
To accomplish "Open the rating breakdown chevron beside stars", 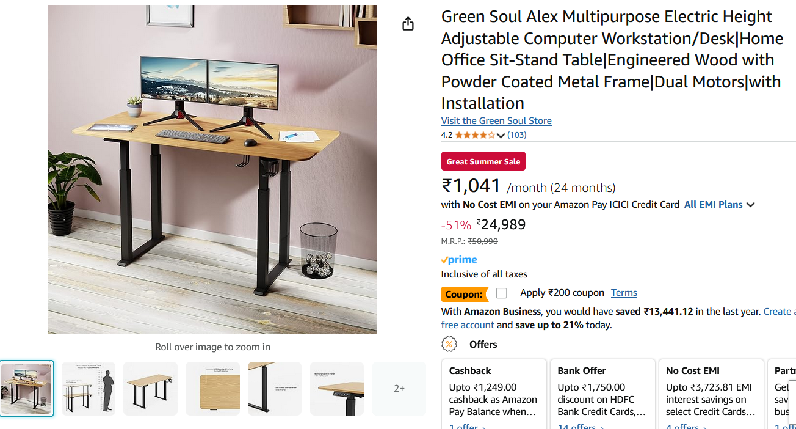I will [501, 136].
